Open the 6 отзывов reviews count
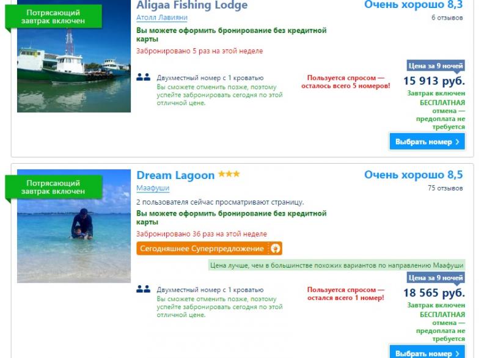The image size is (495, 358). [447, 18]
